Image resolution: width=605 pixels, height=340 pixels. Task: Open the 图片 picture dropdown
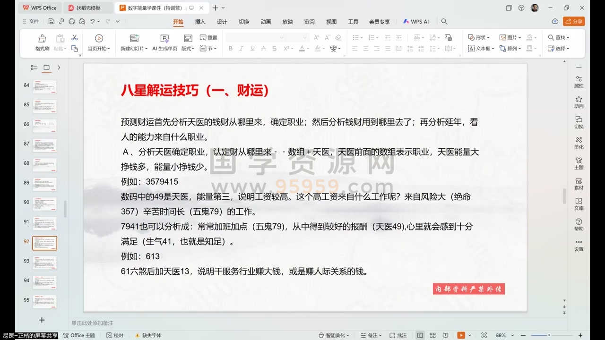point(510,38)
